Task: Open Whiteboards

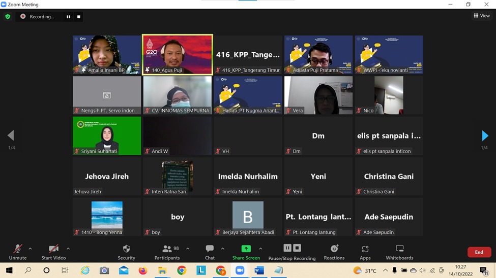Action: coord(399,252)
